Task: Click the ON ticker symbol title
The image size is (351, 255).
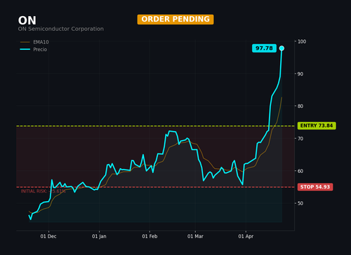Action: [x=27, y=20]
